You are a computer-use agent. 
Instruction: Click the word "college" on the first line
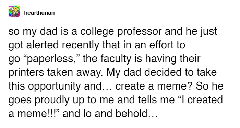tap(97, 31)
